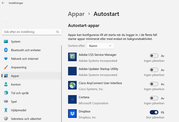
Task: Click the Wi-Fi network icon
Action: coord(6,59)
